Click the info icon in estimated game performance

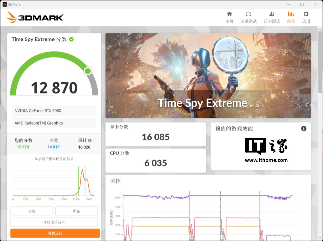click(x=304, y=128)
